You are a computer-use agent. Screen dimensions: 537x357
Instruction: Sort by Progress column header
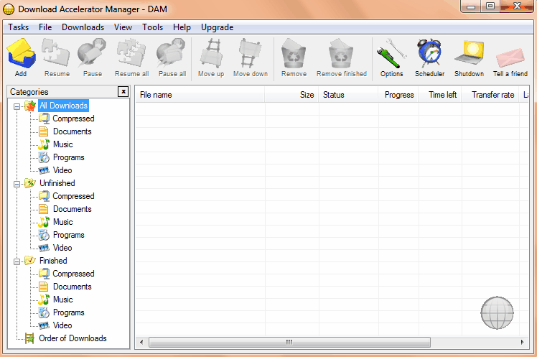pyautogui.click(x=398, y=95)
